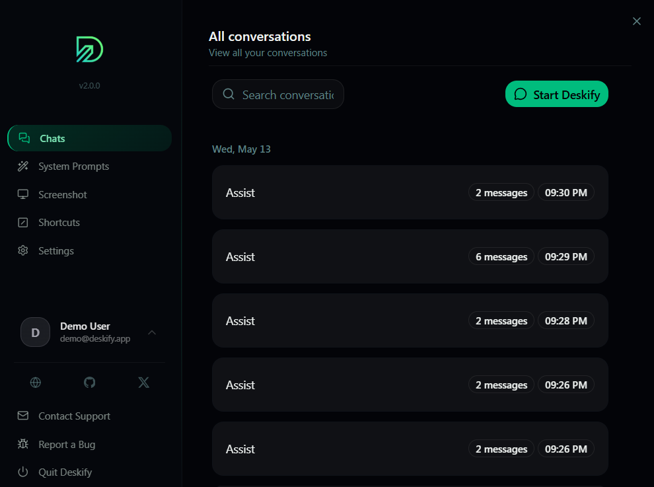Expand the Demo User account chevron
The height and width of the screenshot is (487, 654).
coord(152,332)
